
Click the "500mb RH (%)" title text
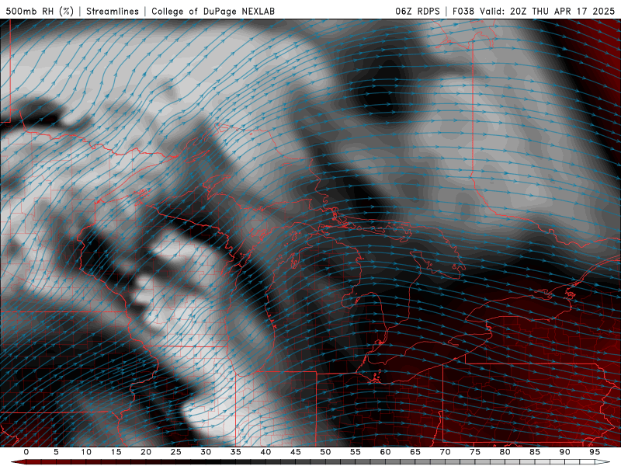tap(40, 11)
